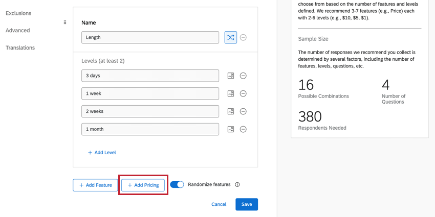Toggle the Randomize features switch
This screenshot has height=217, width=435.
tap(177, 185)
